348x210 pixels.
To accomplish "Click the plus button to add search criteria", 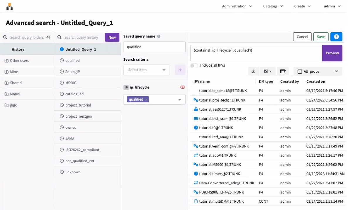I will (x=180, y=70).
